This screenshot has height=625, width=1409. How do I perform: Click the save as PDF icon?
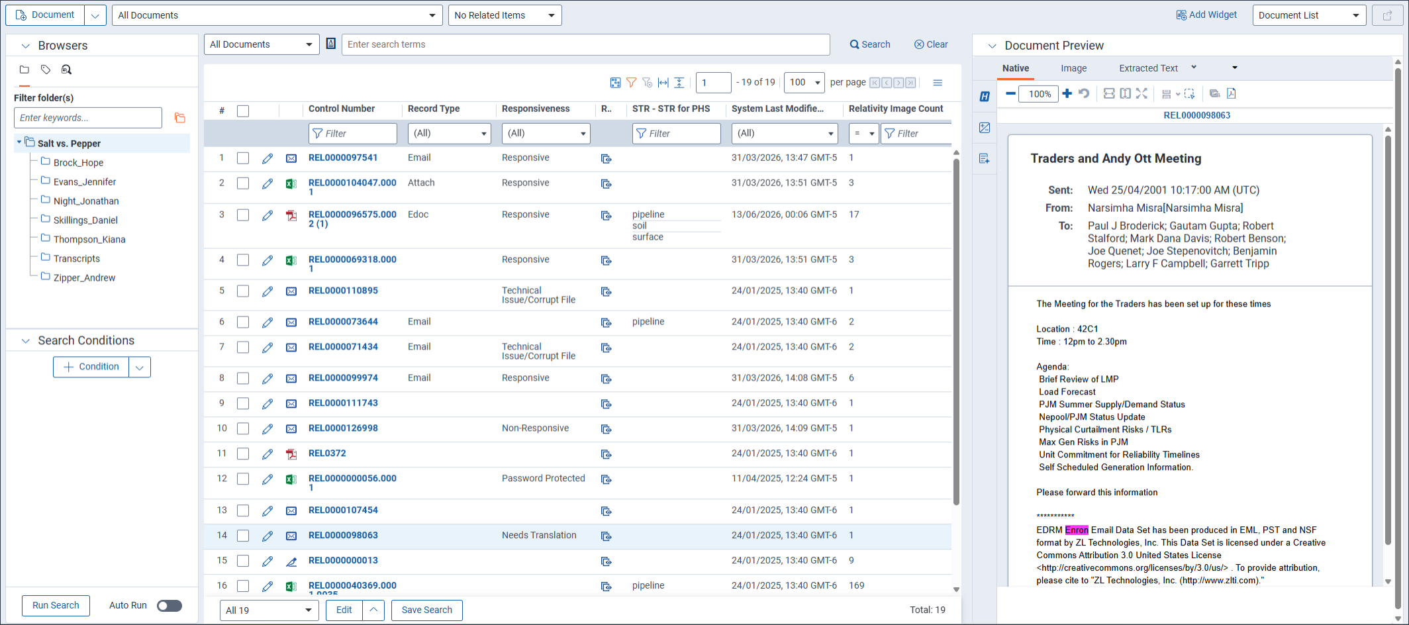click(1232, 93)
